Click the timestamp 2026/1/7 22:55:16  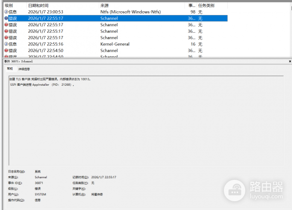pos(46,44)
